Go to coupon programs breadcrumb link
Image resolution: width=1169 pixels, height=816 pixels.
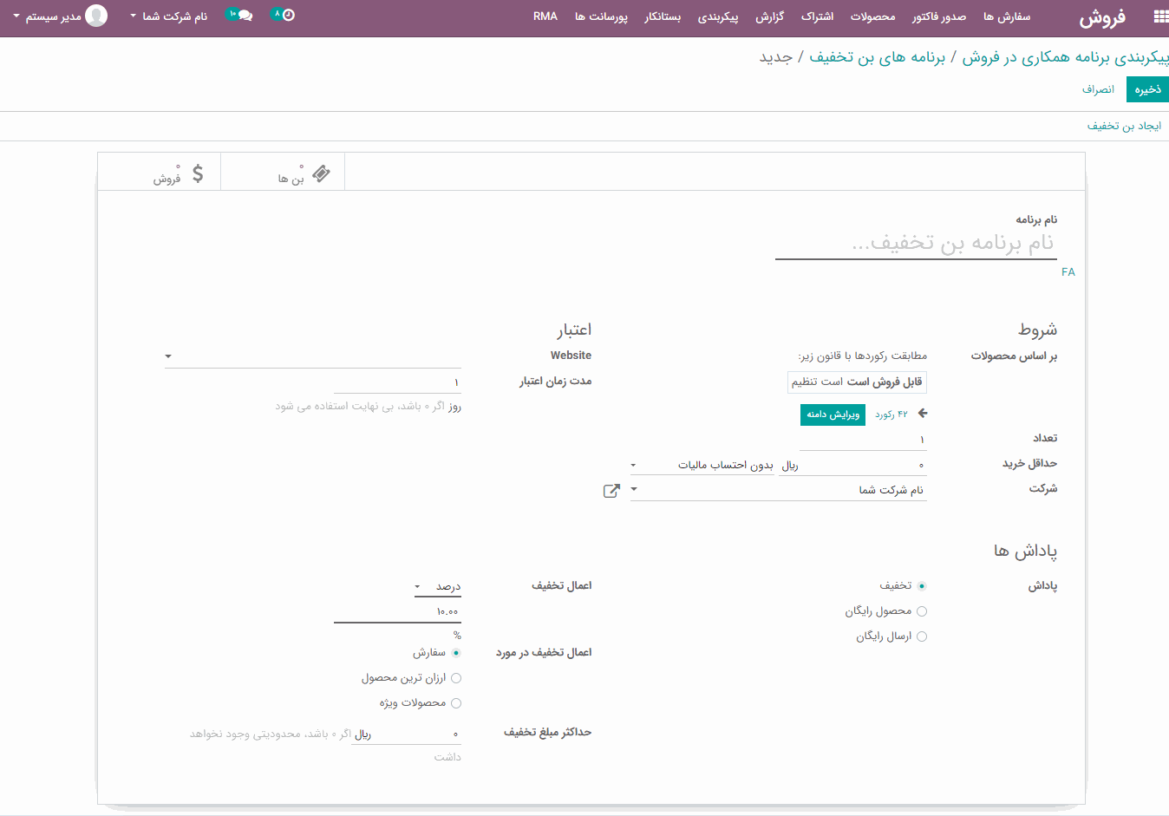click(x=877, y=57)
